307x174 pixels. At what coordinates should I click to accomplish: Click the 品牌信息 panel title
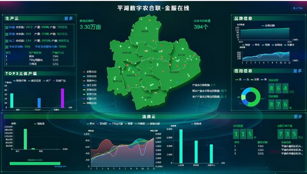(x=243, y=18)
